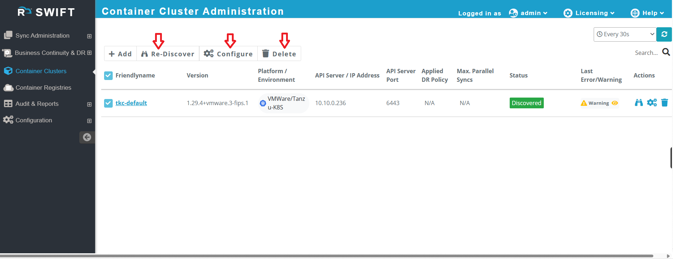Open Configuration section in sidebar
673x259 pixels.
(x=34, y=120)
